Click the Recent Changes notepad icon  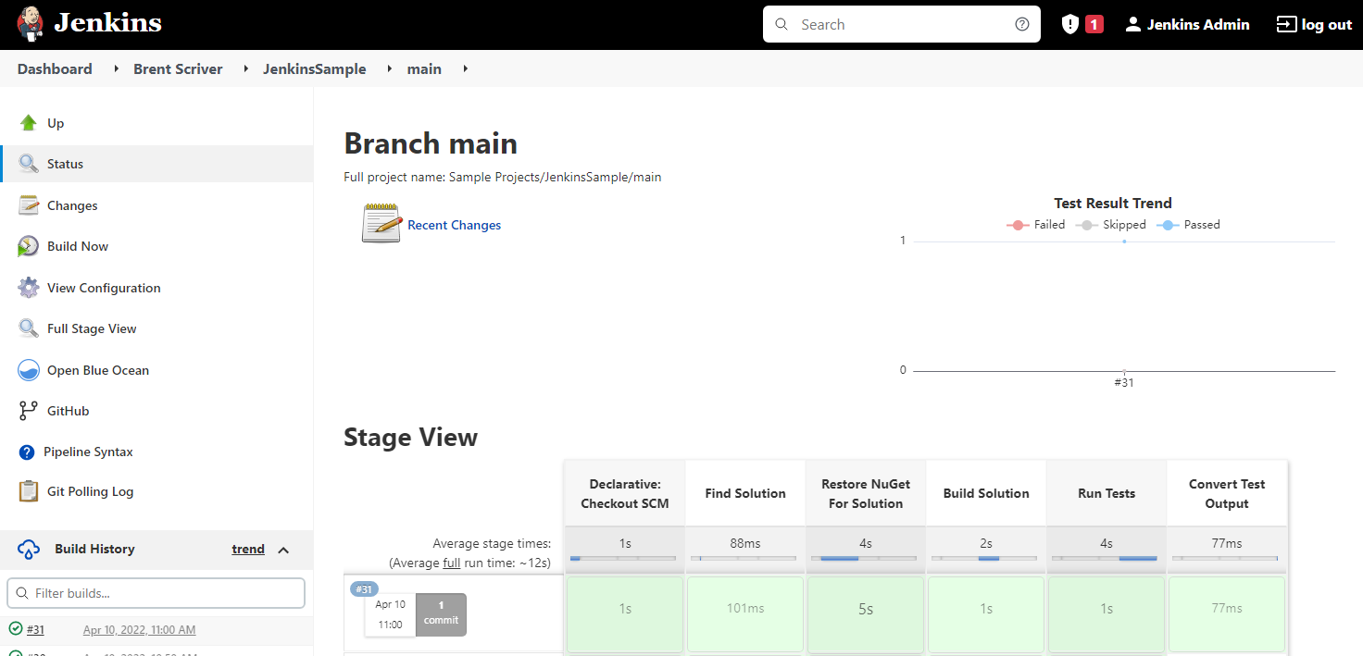[381, 223]
